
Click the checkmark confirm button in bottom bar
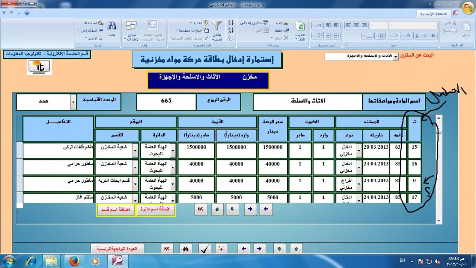(205, 249)
